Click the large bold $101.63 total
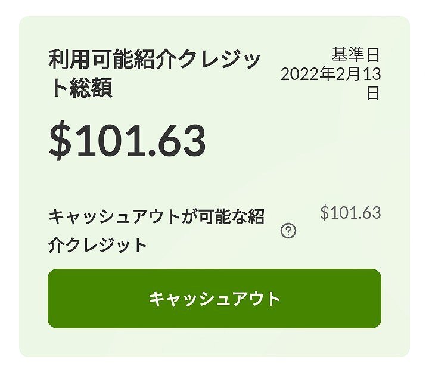 click(127, 141)
